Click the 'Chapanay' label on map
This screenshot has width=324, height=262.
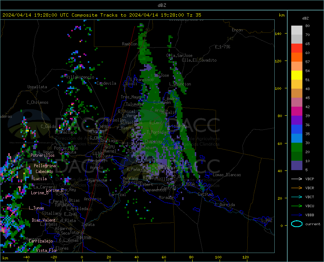coord(153,141)
